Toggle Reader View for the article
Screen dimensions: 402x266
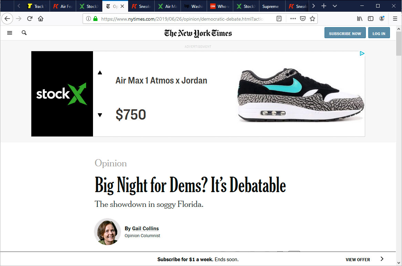[x=279, y=19]
